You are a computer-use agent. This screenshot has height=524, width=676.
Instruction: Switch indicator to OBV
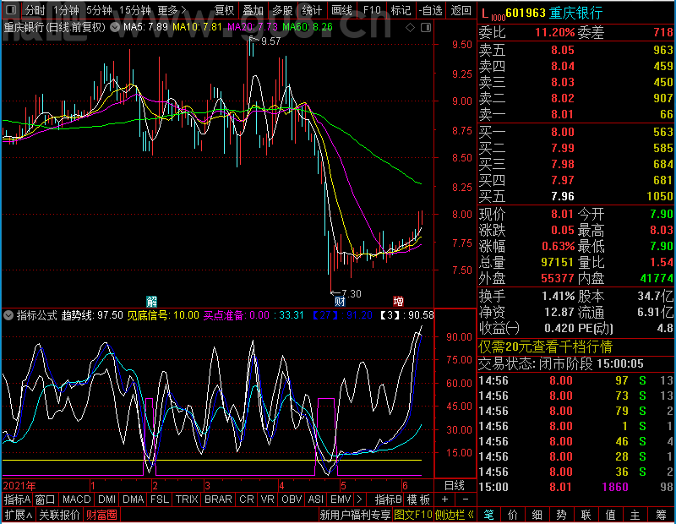click(292, 499)
